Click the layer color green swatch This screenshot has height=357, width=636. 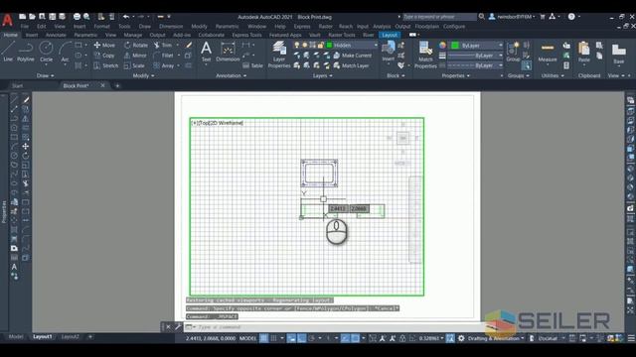tap(329, 46)
